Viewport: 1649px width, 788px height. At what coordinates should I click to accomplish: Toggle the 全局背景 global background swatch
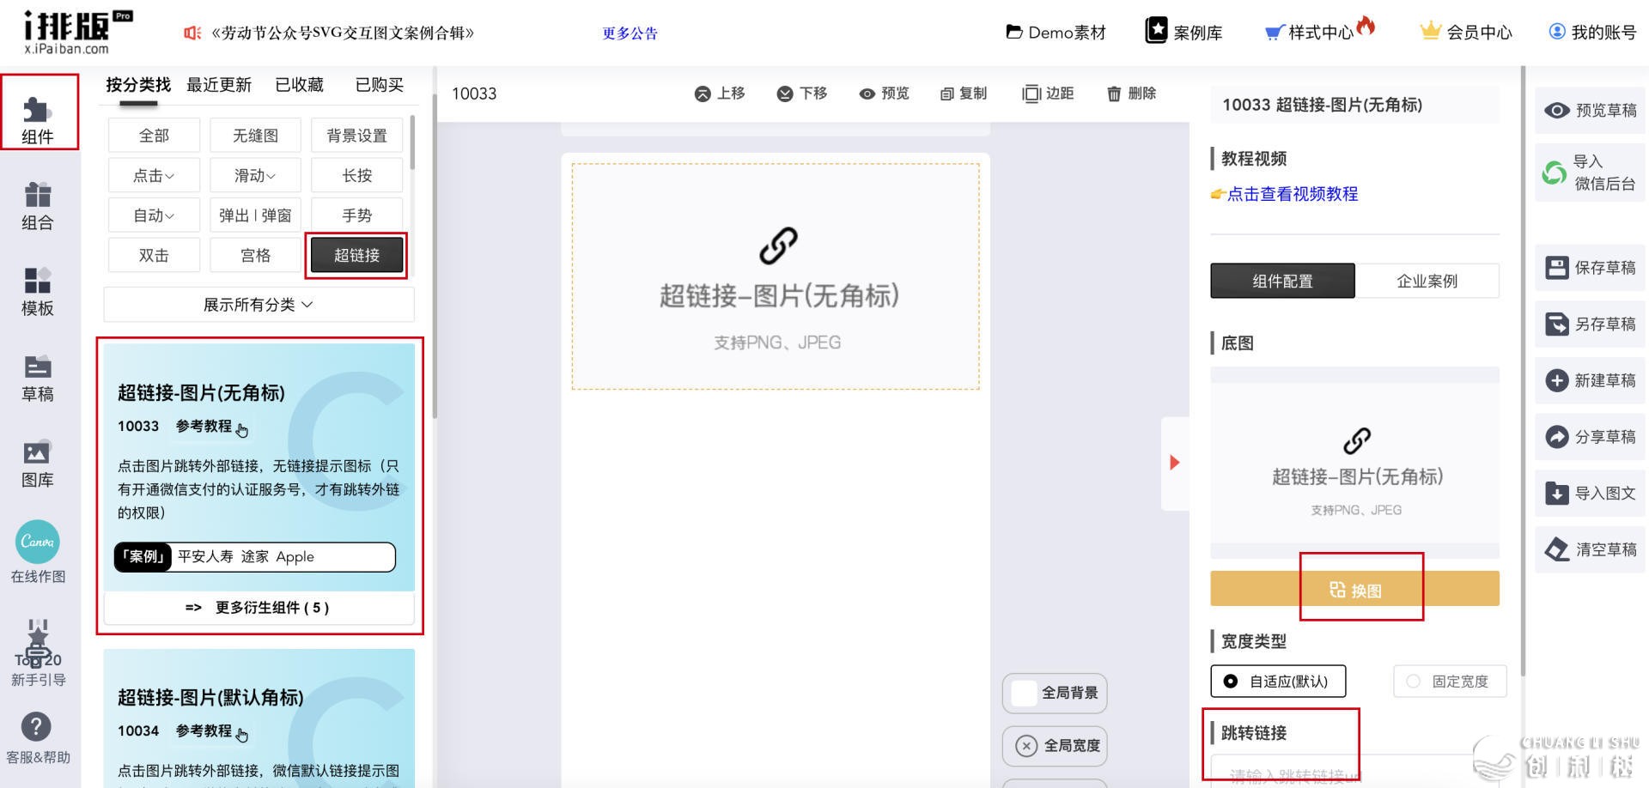(x=1024, y=694)
